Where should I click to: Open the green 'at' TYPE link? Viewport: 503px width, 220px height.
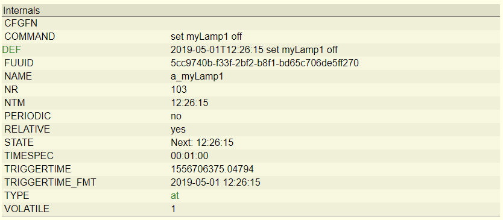click(175, 196)
